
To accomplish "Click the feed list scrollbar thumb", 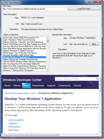I will tap(48, 41).
